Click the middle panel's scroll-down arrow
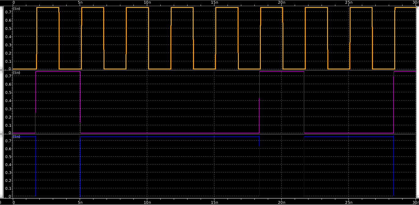The height and width of the screenshot is (205, 419). [1, 133]
